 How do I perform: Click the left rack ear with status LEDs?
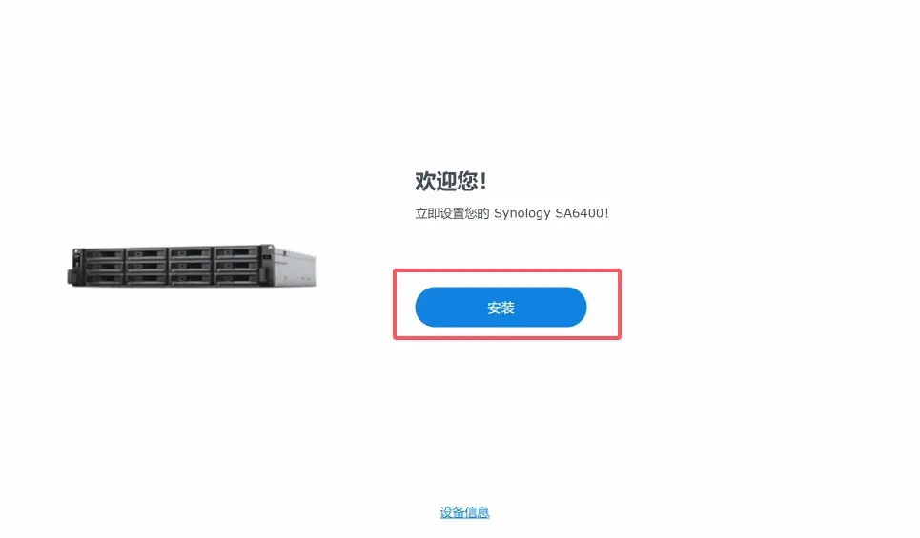click(76, 268)
